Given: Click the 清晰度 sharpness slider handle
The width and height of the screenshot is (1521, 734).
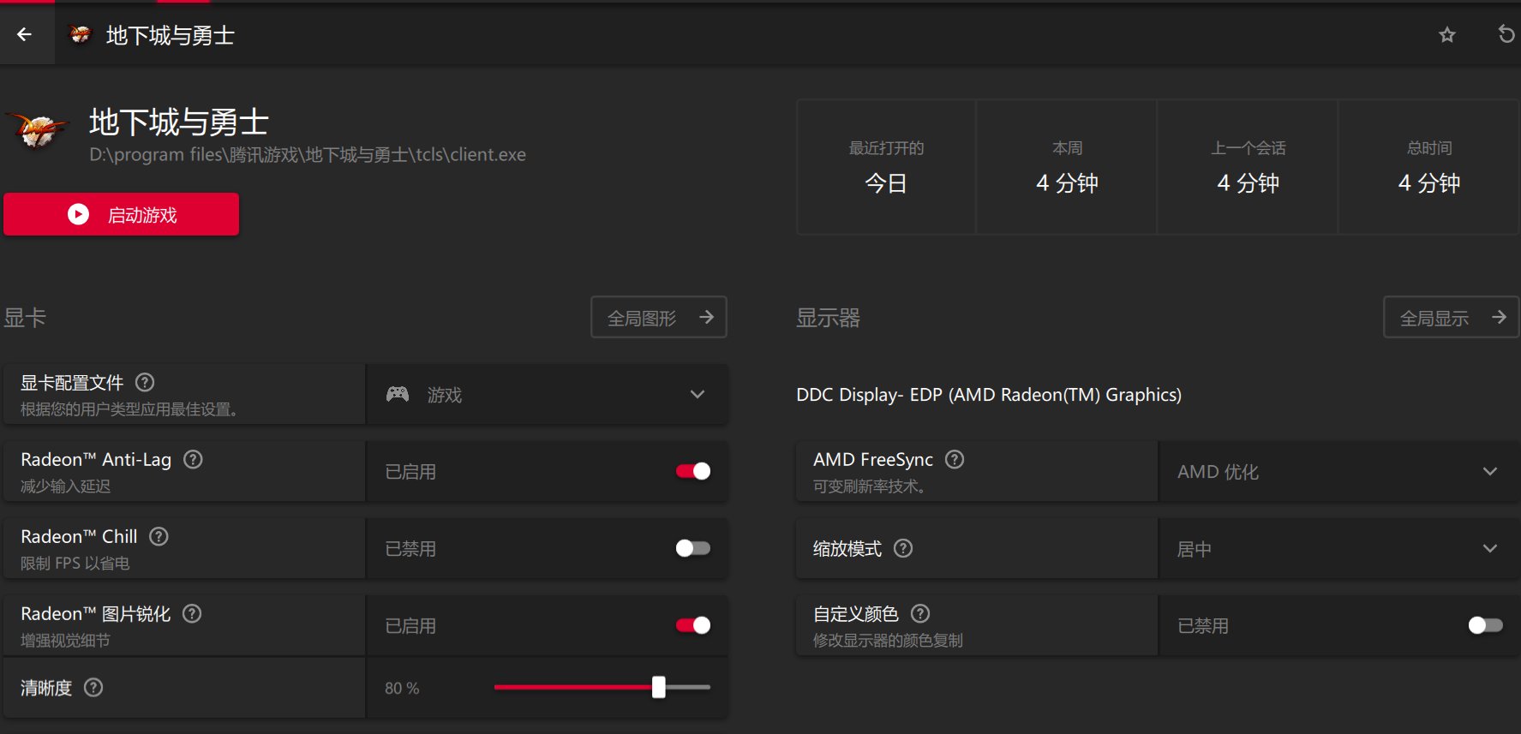Looking at the screenshot, I should tap(658, 687).
